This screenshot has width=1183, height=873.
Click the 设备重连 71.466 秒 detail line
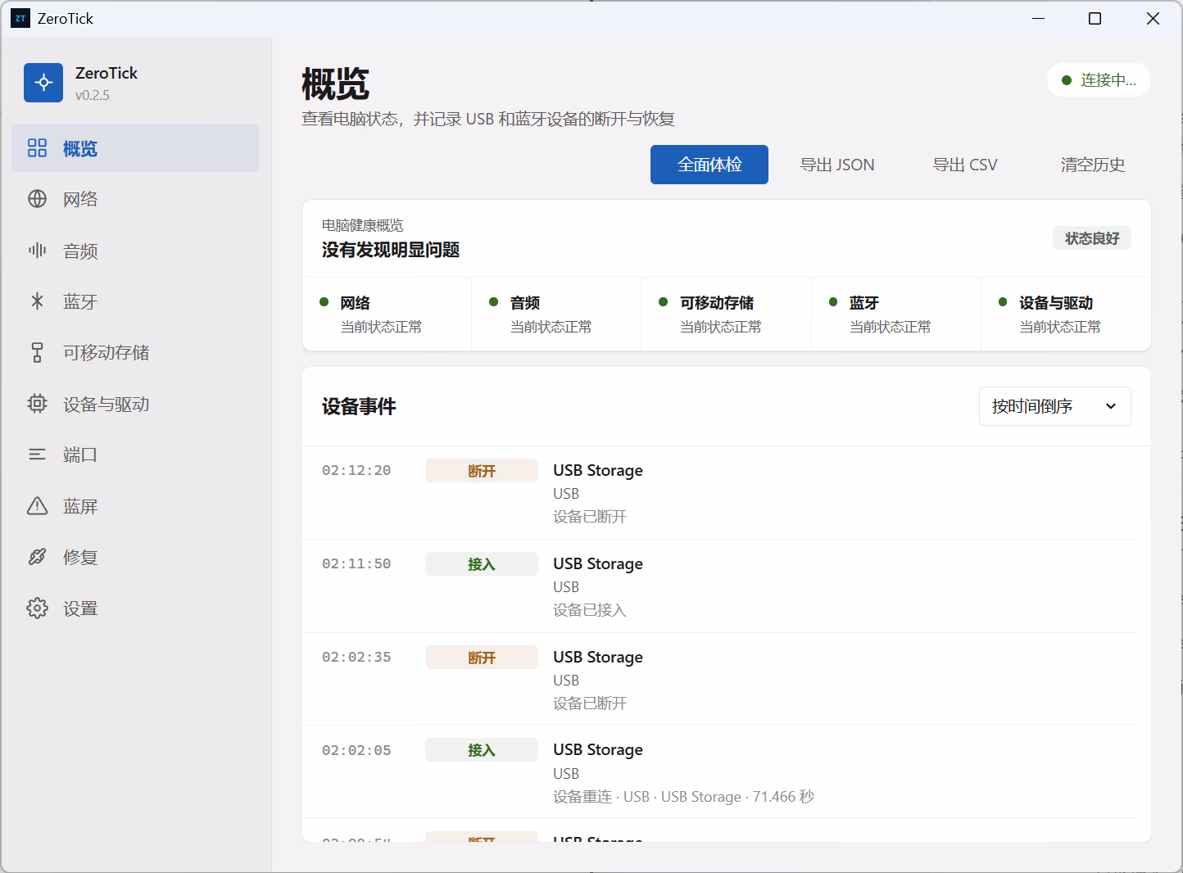click(684, 797)
